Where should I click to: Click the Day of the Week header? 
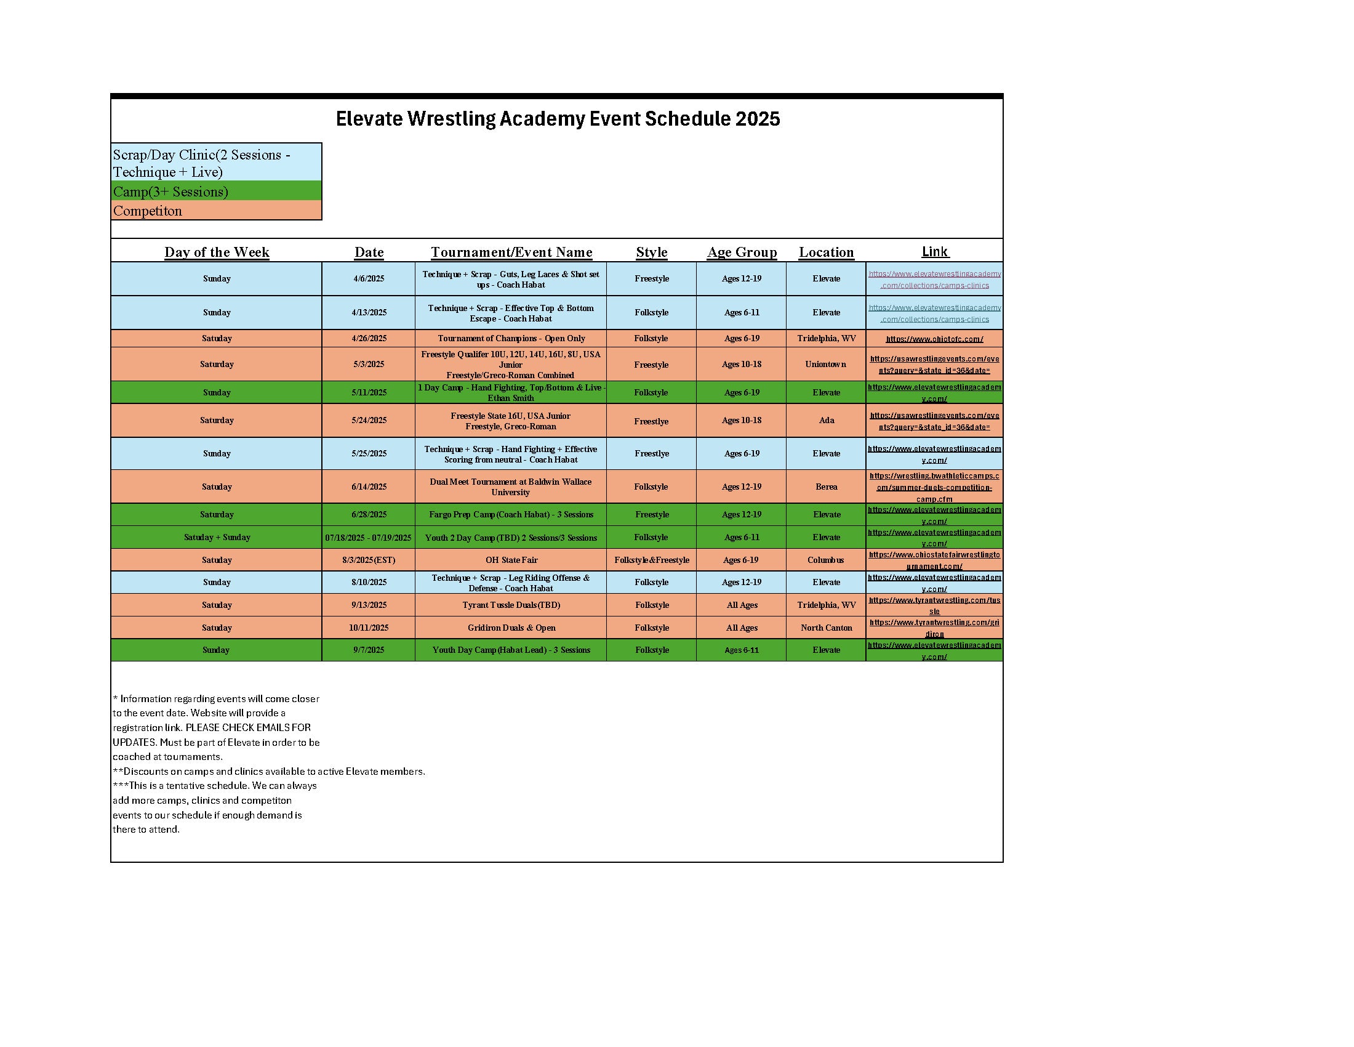click(217, 252)
